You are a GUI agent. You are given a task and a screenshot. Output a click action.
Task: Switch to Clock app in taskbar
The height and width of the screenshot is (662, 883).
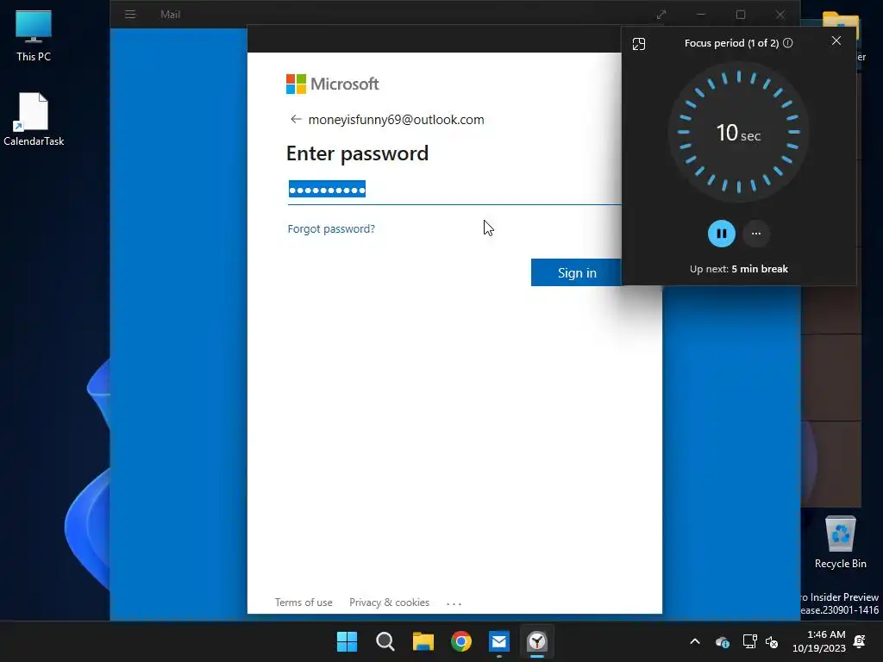click(x=537, y=641)
